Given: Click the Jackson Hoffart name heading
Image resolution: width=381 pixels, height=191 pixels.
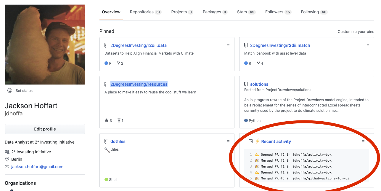Looking at the screenshot, I should (x=31, y=106).
